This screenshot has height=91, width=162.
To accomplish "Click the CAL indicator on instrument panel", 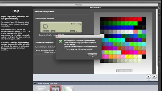I will click(x=53, y=31).
